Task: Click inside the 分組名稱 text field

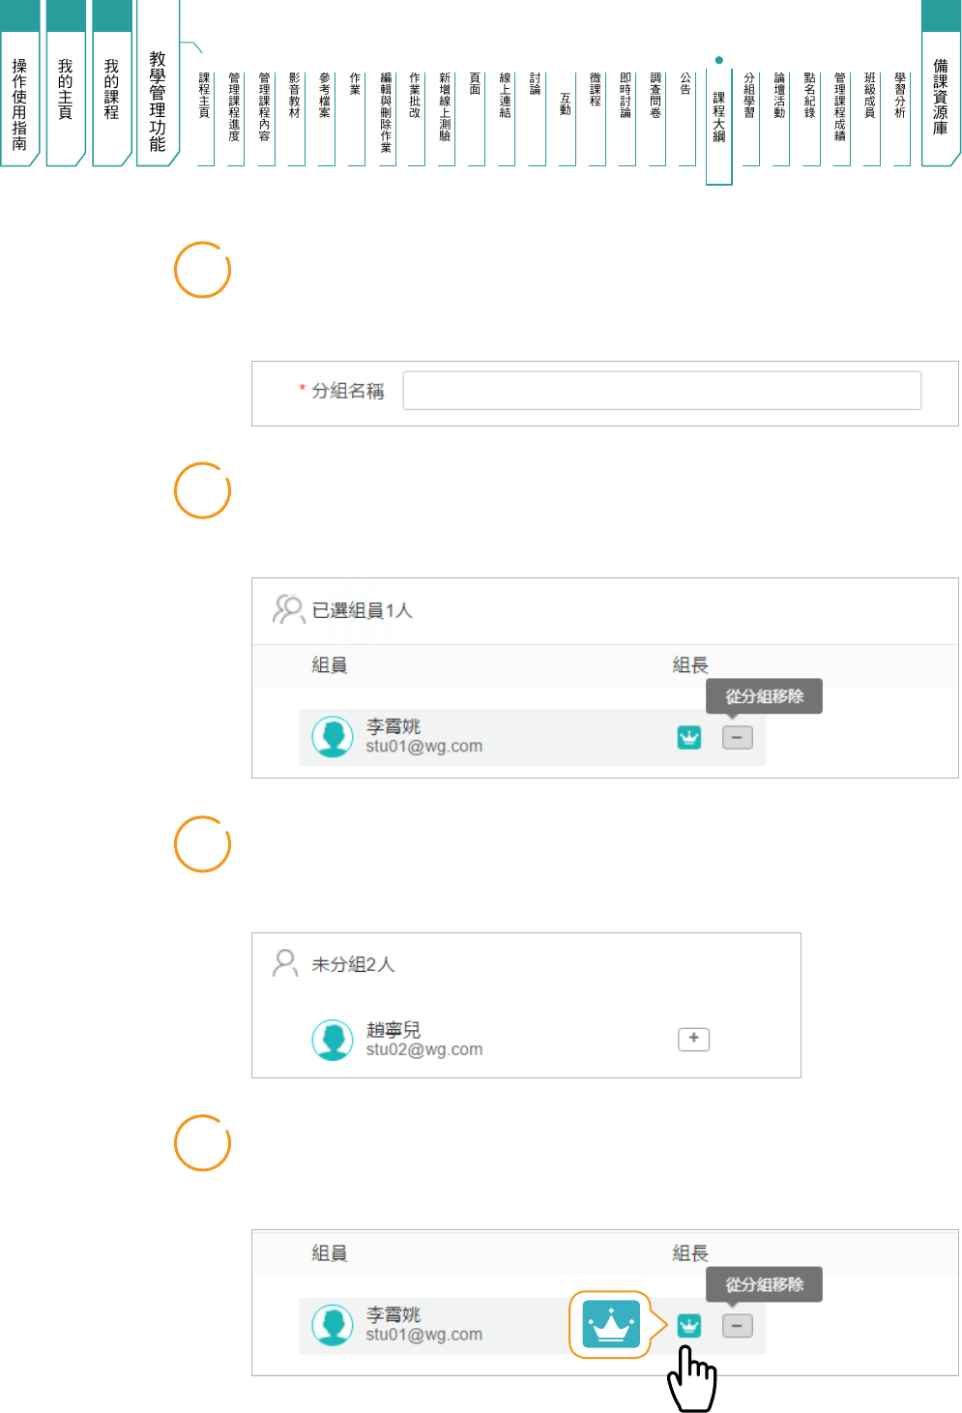Action: tap(661, 391)
